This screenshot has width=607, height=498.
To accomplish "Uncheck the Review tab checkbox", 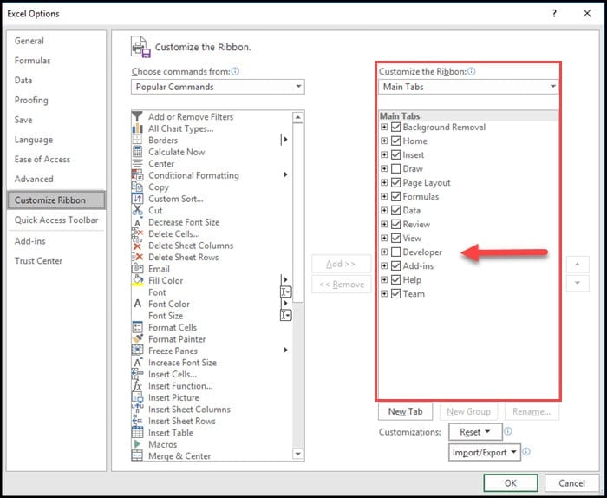I will (x=395, y=224).
